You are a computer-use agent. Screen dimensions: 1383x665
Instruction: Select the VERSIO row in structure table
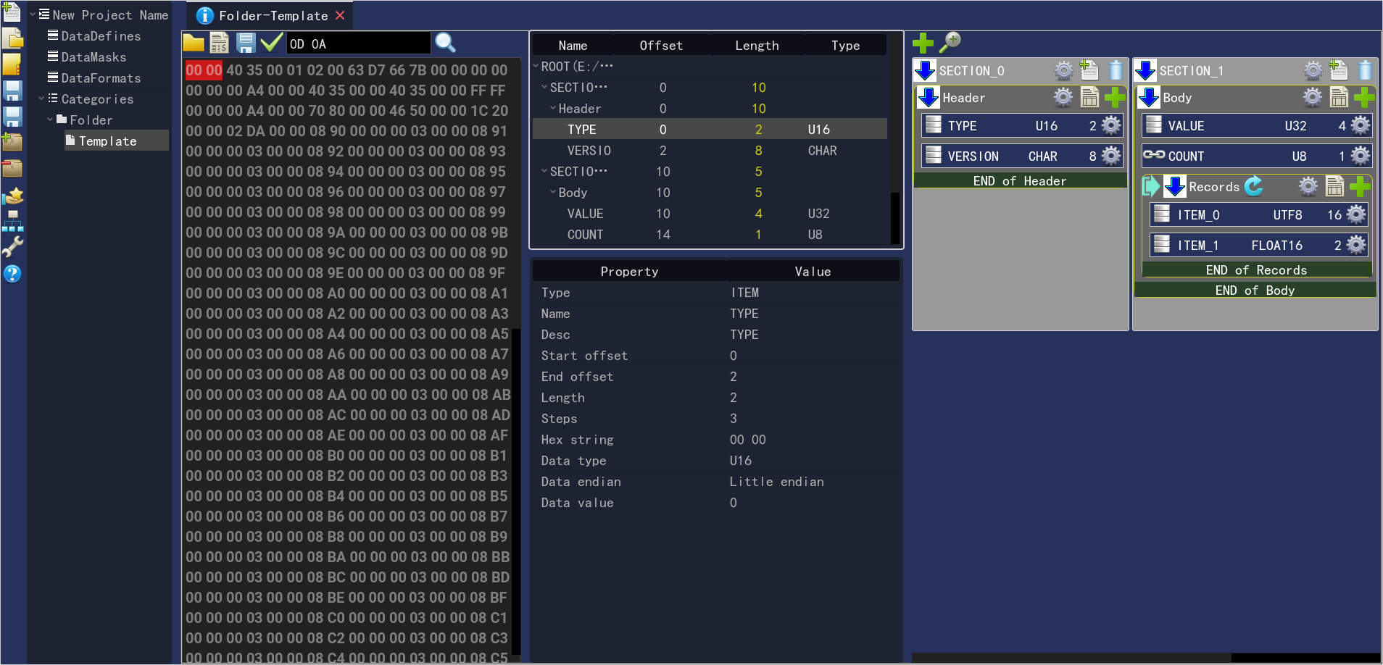pyautogui.click(x=710, y=150)
